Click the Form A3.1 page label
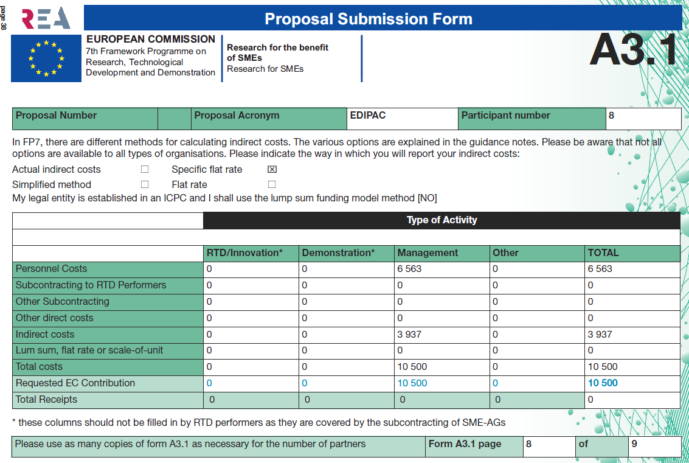The image size is (689, 463). point(465,444)
